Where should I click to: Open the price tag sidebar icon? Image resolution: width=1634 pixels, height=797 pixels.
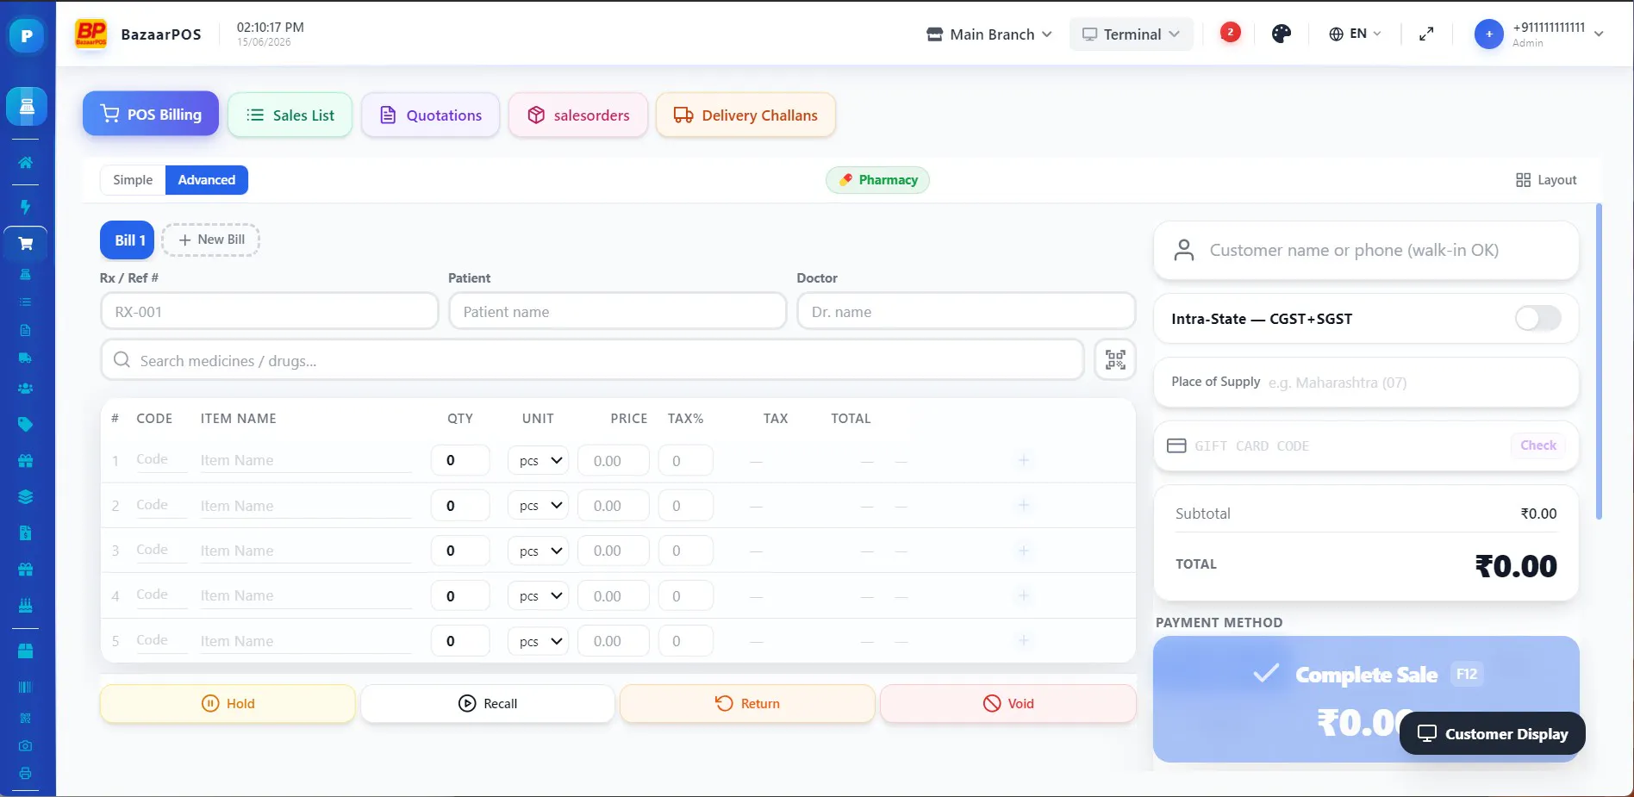tap(26, 424)
